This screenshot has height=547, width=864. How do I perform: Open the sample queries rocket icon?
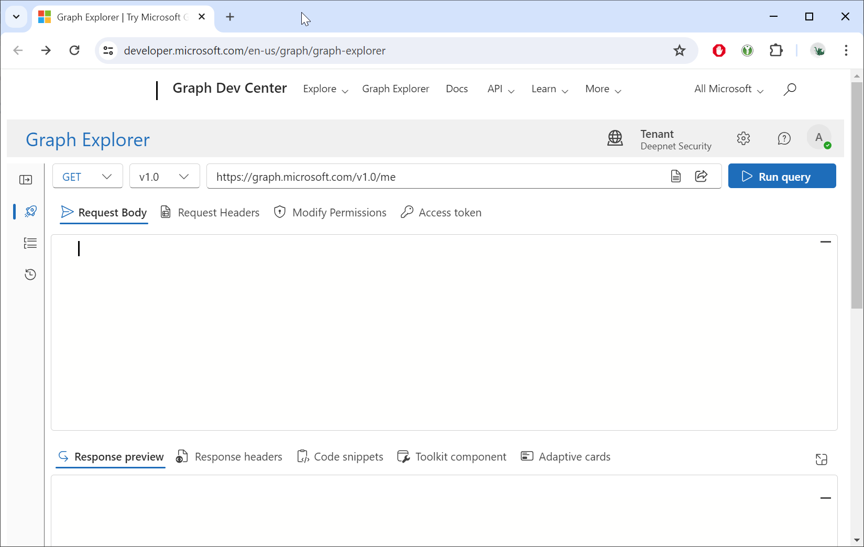click(30, 211)
